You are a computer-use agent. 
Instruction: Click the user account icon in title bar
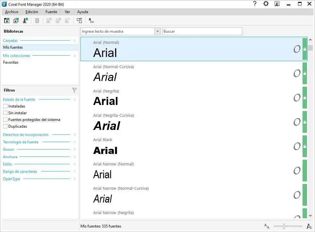pos(277,4)
